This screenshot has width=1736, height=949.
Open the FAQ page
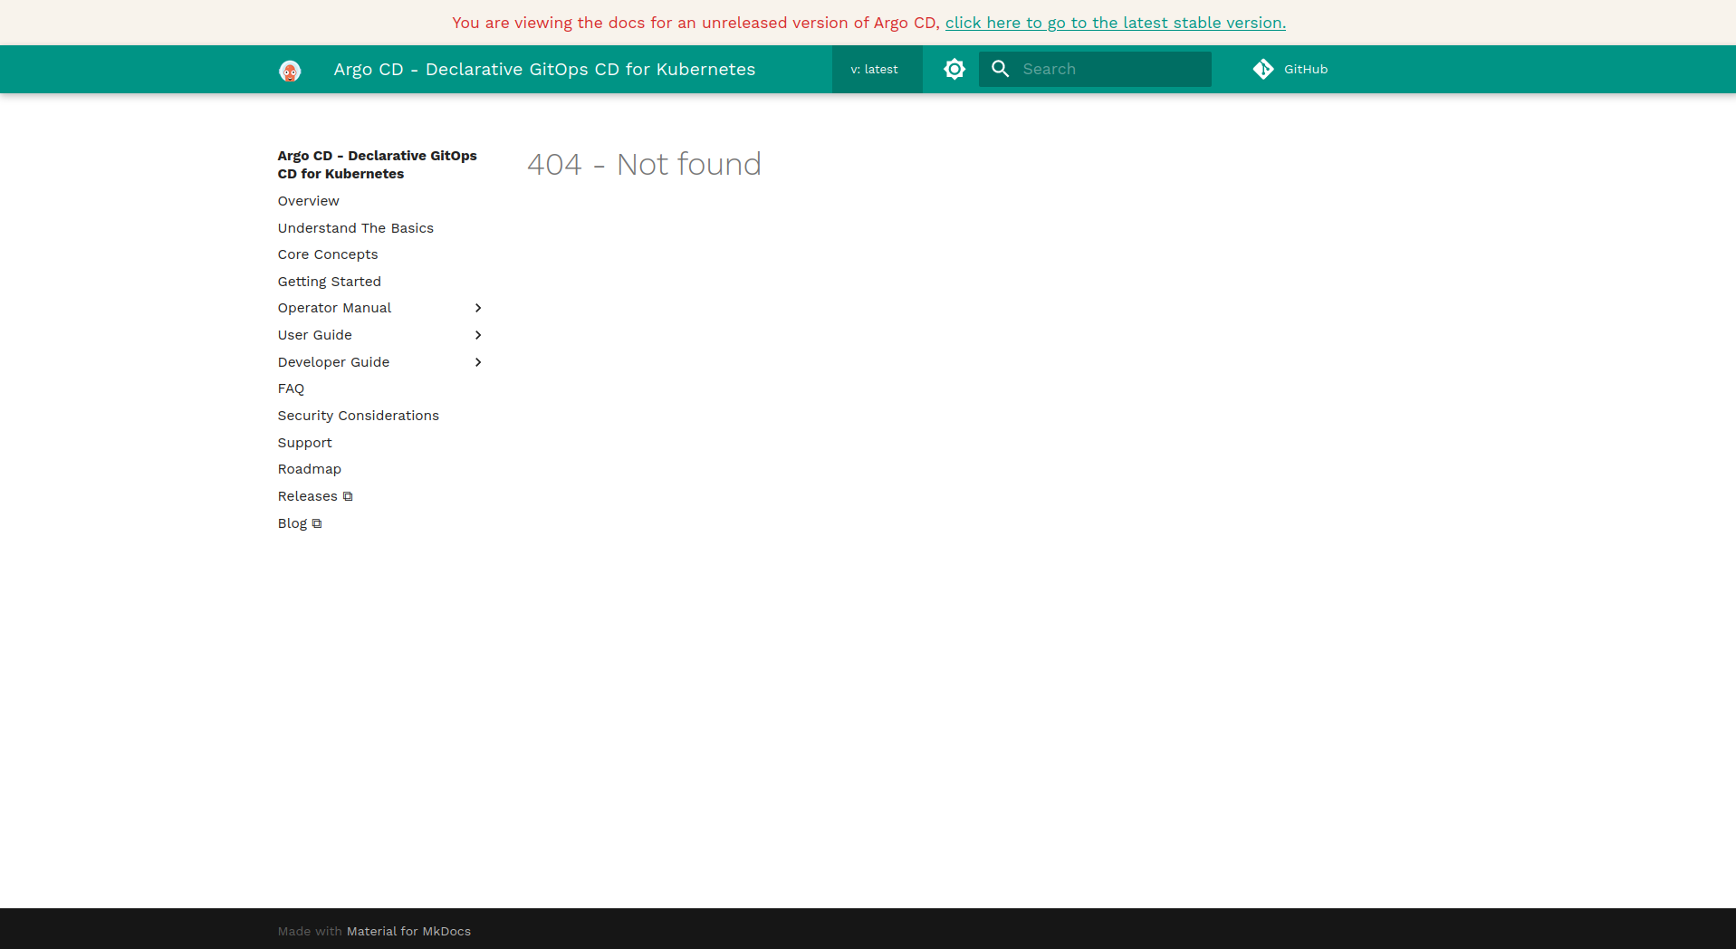coord(291,388)
